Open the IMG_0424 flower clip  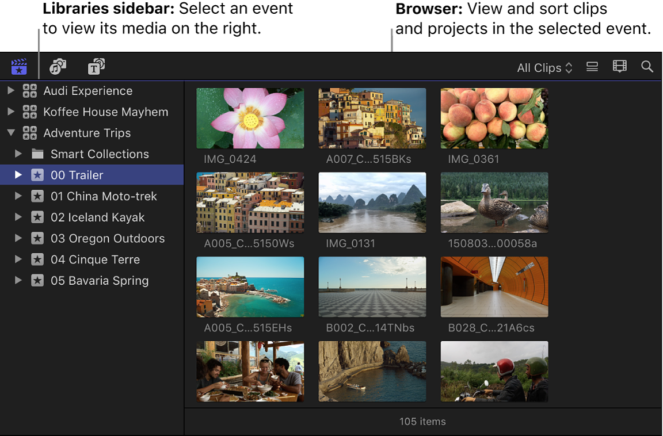(250, 118)
